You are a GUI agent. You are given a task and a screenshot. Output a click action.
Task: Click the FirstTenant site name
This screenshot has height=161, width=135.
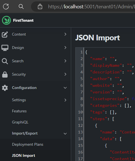pos(23,20)
